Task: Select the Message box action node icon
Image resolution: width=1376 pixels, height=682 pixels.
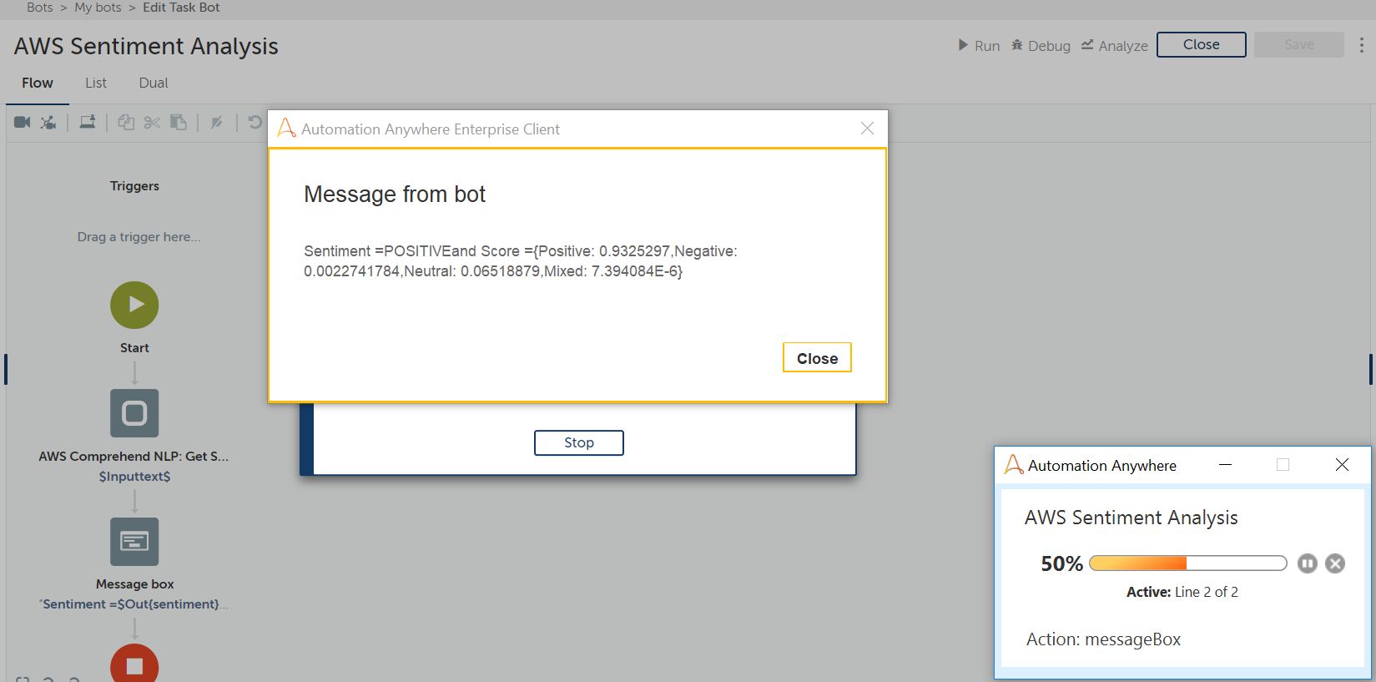Action: pos(134,542)
